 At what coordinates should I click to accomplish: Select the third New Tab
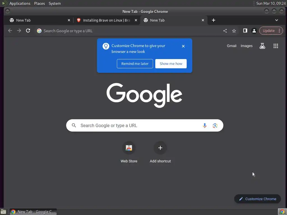pos(173,20)
